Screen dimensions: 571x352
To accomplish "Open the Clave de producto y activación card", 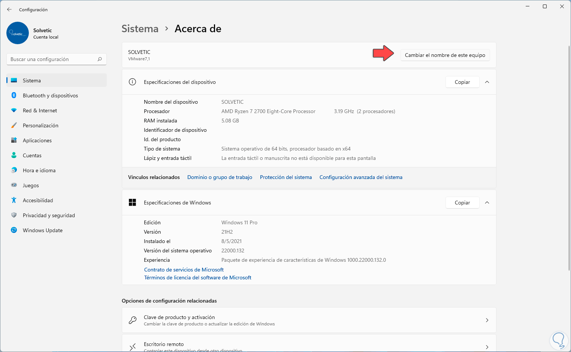I will click(x=309, y=320).
